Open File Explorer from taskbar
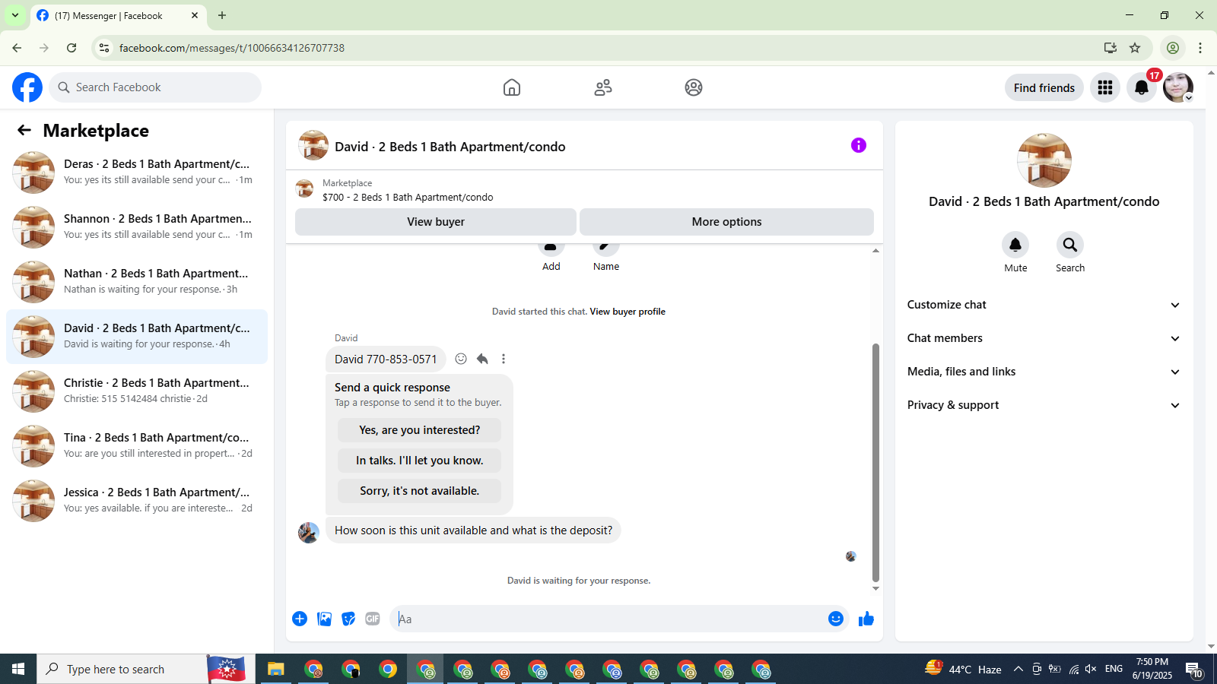Screen dimensions: 1217x684 pos(275,669)
